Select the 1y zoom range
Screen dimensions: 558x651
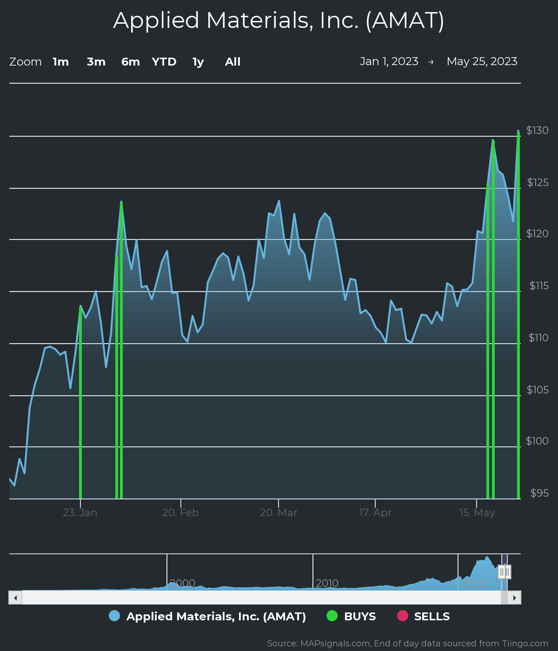(198, 62)
